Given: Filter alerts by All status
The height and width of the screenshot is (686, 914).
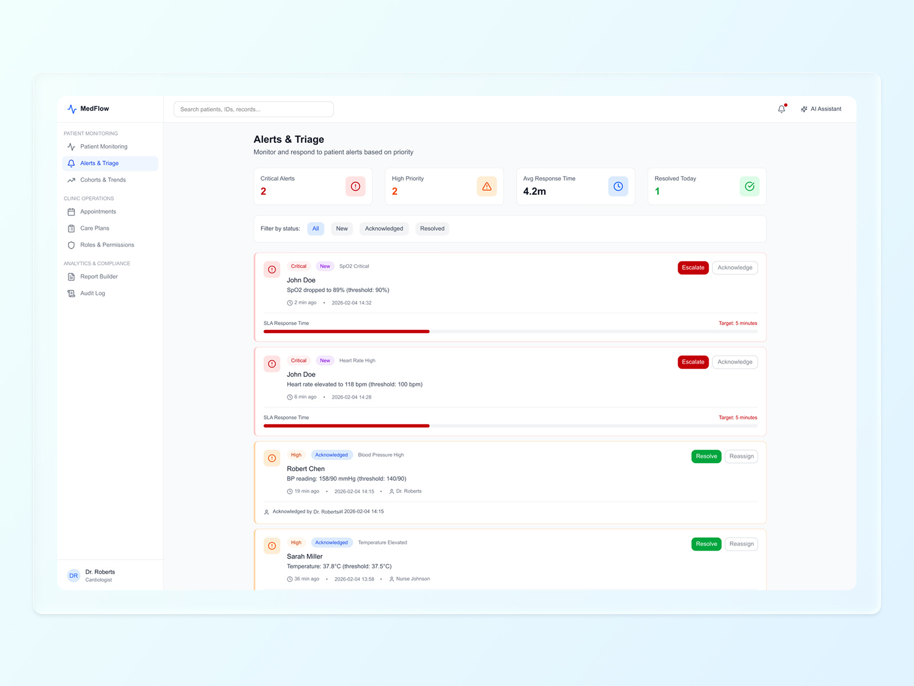Looking at the screenshot, I should pos(316,229).
